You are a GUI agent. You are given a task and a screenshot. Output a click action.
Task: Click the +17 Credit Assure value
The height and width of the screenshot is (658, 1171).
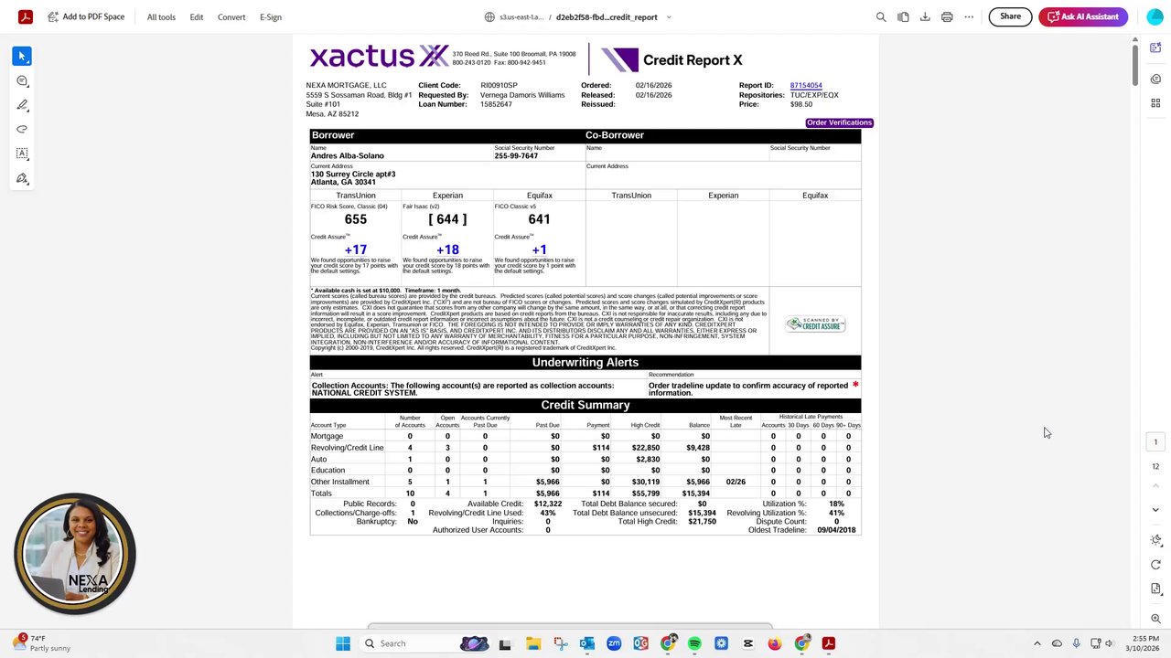pyautogui.click(x=356, y=249)
